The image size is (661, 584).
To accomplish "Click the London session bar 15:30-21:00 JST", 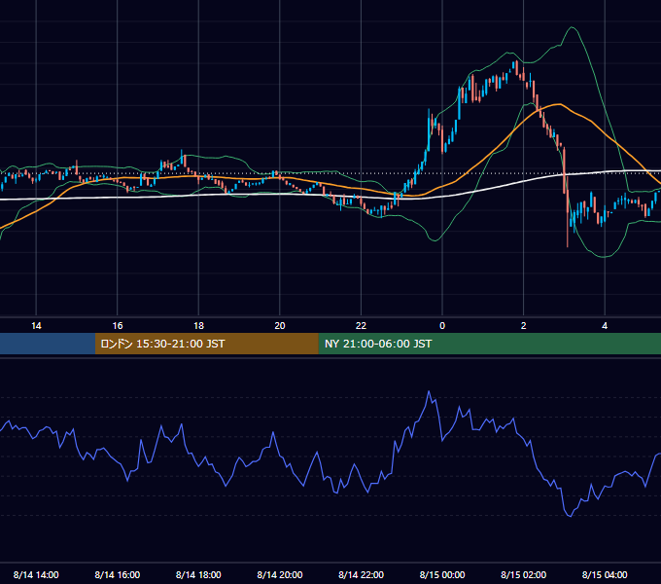I will (206, 344).
